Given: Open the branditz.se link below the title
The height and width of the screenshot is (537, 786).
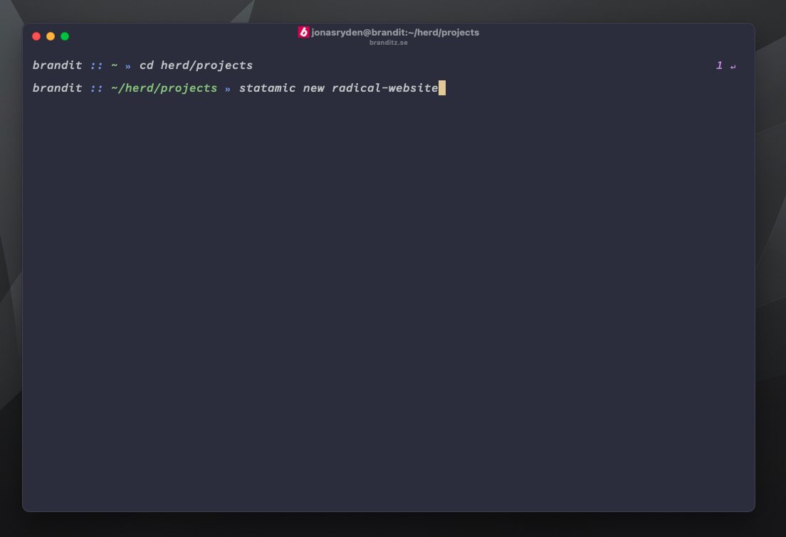Looking at the screenshot, I should pyautogui.click(x=389, y=42).
